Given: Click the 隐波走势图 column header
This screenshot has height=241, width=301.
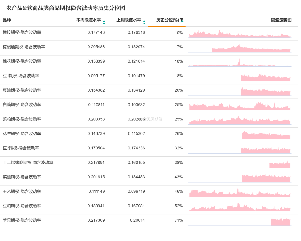Looking at the screenshot, I should 281,20.
